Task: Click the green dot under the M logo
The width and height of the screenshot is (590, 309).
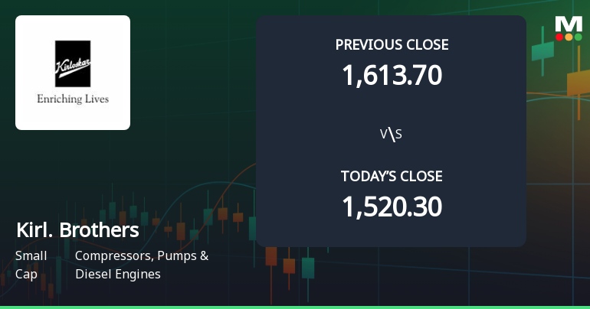Action: coord(578,37)
